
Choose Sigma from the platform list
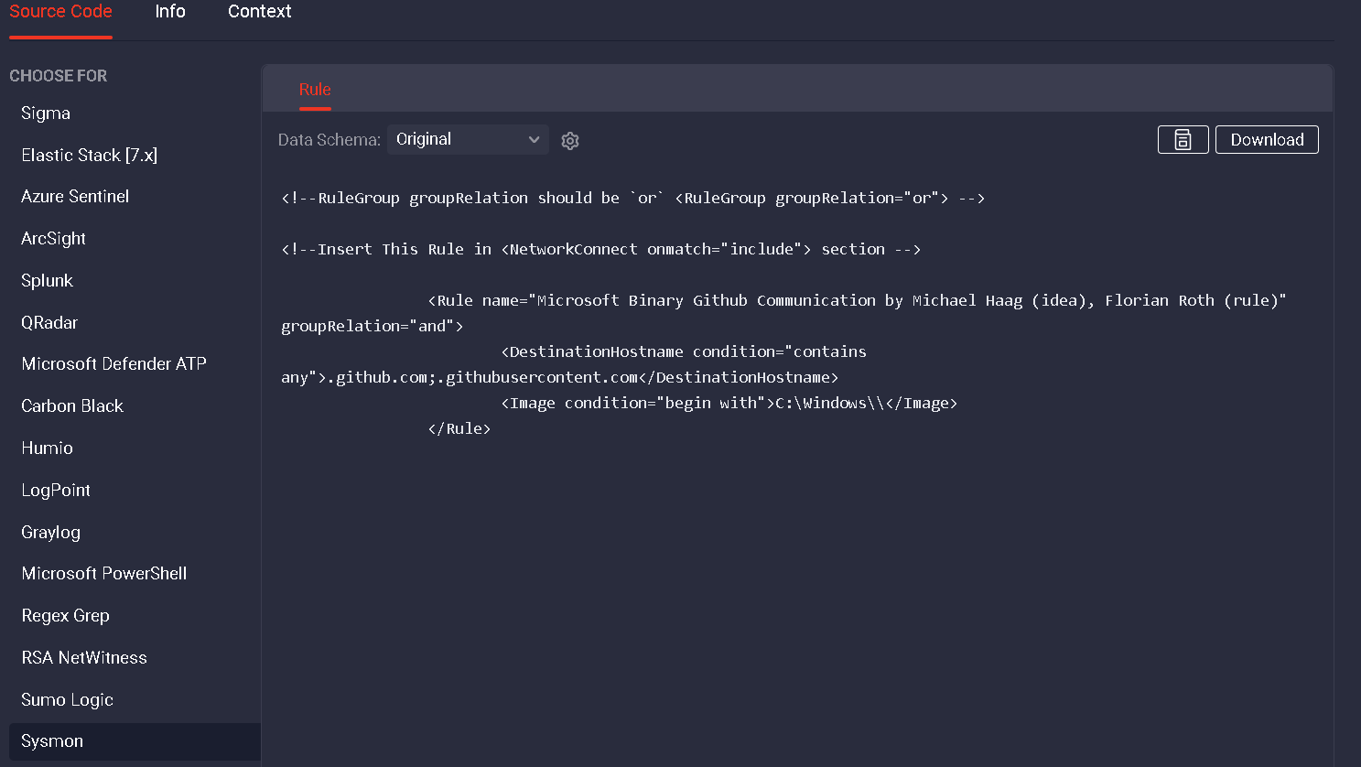click(x=46, y=113)
